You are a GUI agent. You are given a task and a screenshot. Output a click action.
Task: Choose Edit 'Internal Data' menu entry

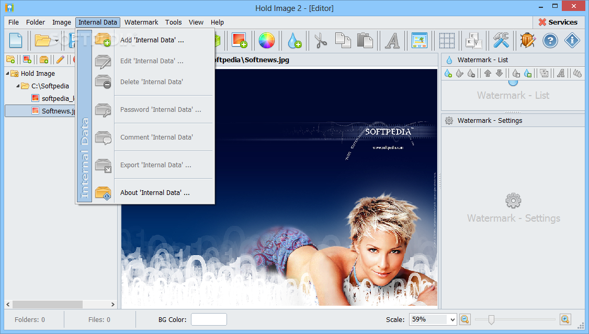point(153,61)
